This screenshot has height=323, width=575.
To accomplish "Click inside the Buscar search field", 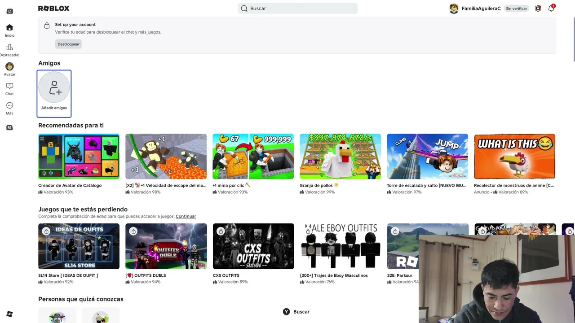I will click(x=297, y=9).
